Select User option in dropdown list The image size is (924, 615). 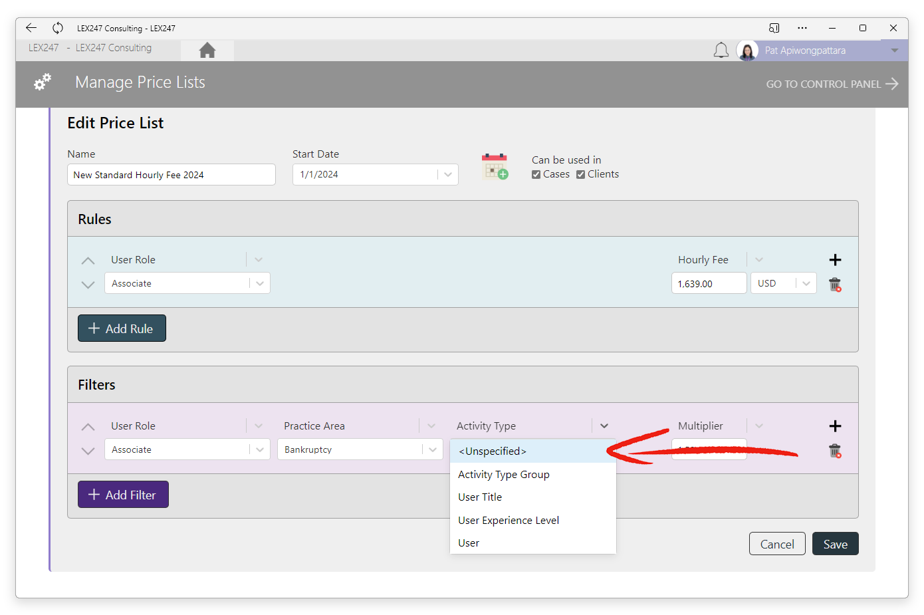click(533, 543)
